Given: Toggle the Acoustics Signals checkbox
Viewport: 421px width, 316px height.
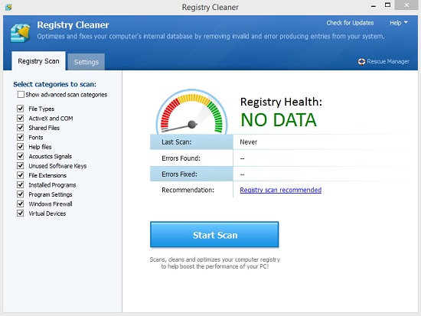Looking at the screenshot, I should point(21,156).
